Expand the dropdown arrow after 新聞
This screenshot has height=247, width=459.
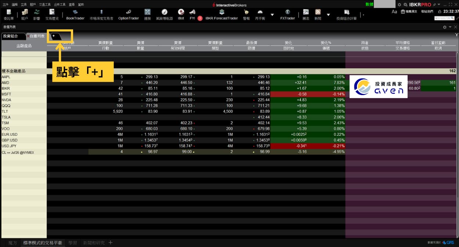tap(328, 15)
